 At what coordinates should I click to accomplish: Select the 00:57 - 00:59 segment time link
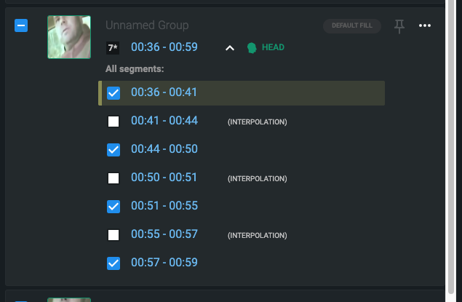tap(164, 263)
